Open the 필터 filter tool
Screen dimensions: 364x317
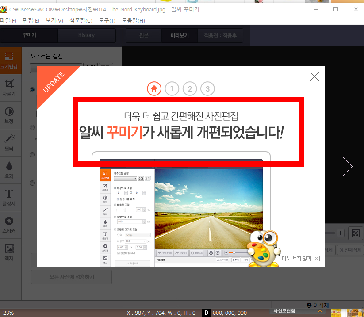point(9,143)
